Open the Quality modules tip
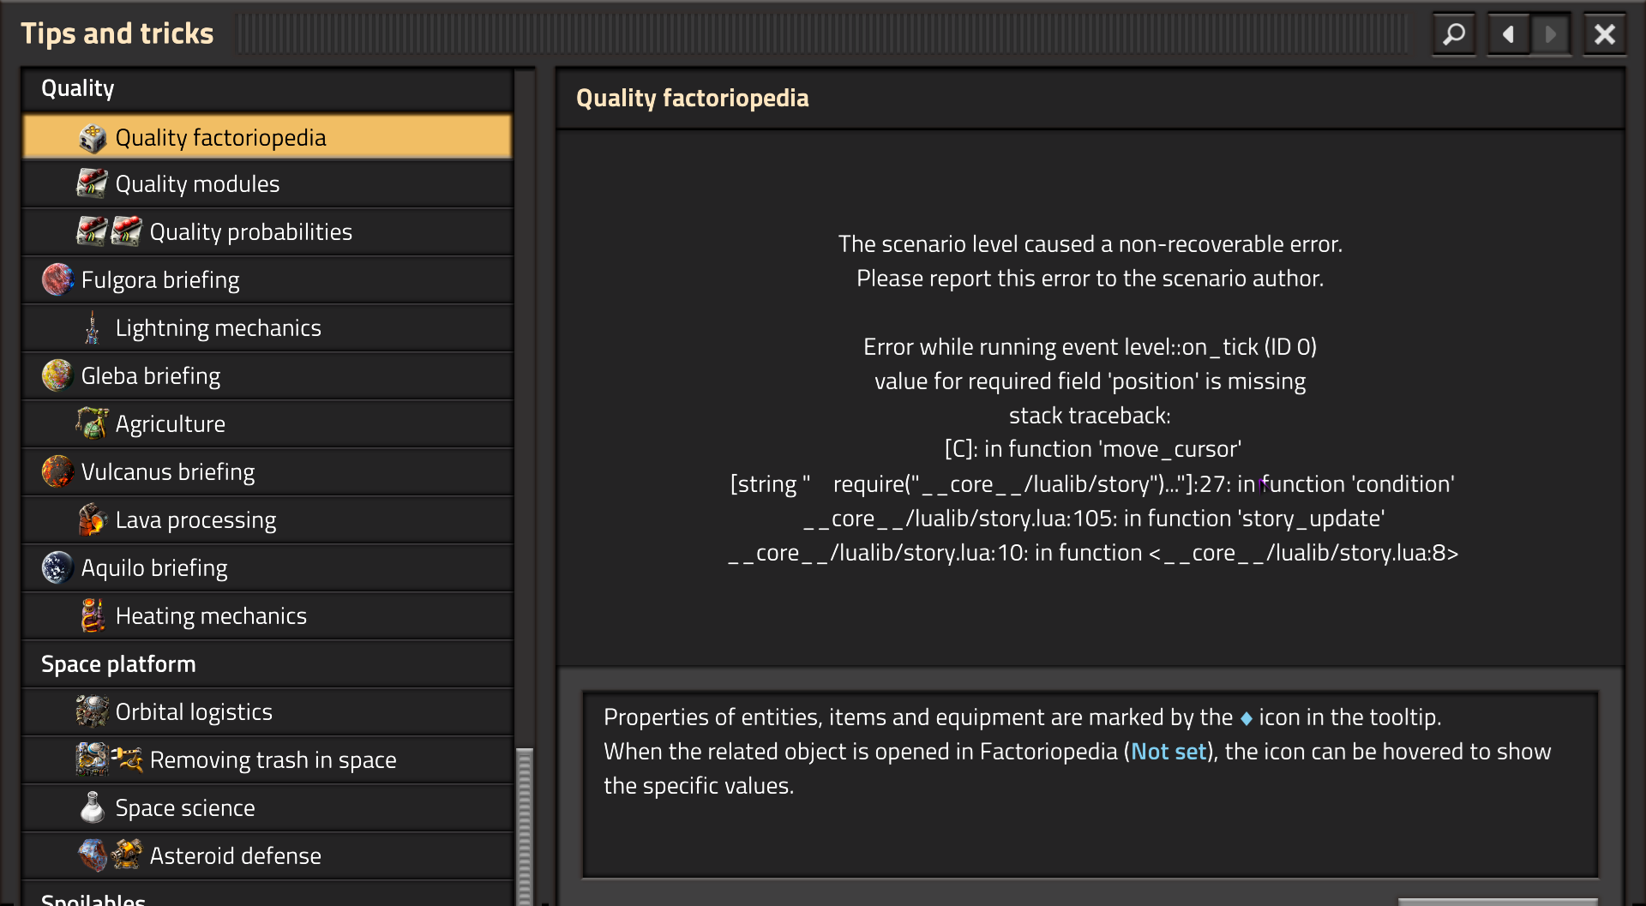Screen dimensions: 1646x906 click(x=267, y=183)
